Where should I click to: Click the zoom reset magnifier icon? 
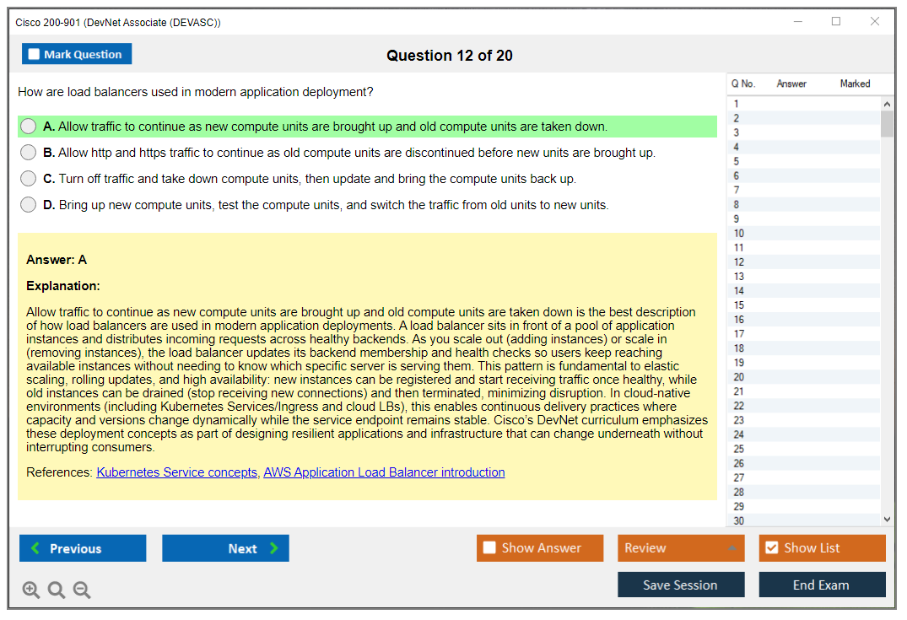pos(57,590)
